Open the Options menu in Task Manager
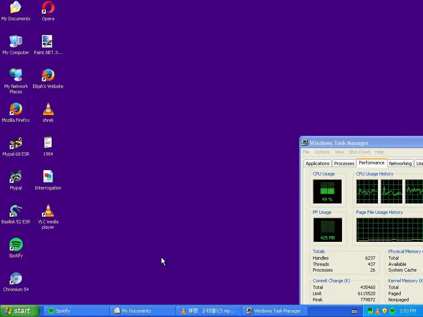The image size is (423, 317). coord(322,152)
